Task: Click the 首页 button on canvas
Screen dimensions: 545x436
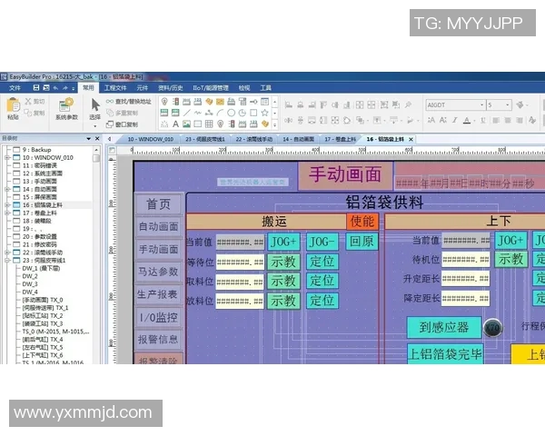Action: (158, 204)
